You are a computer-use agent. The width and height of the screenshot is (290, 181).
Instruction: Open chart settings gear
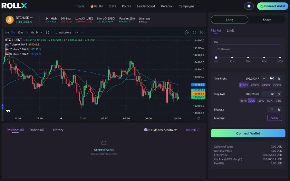point(187,32)
